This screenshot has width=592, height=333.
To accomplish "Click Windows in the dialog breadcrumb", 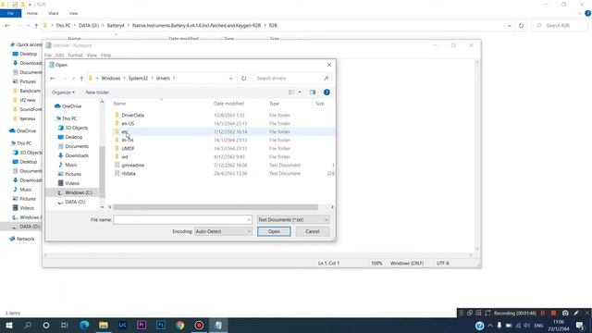I will coord(111,78).
